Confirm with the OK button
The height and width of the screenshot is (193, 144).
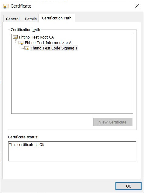[129, 186]
